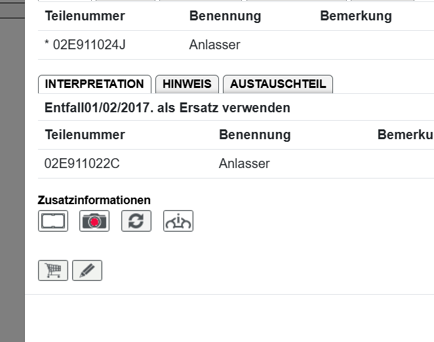
Task: Switch to the INTERPRETATION tab
Action: click(94, 84)
